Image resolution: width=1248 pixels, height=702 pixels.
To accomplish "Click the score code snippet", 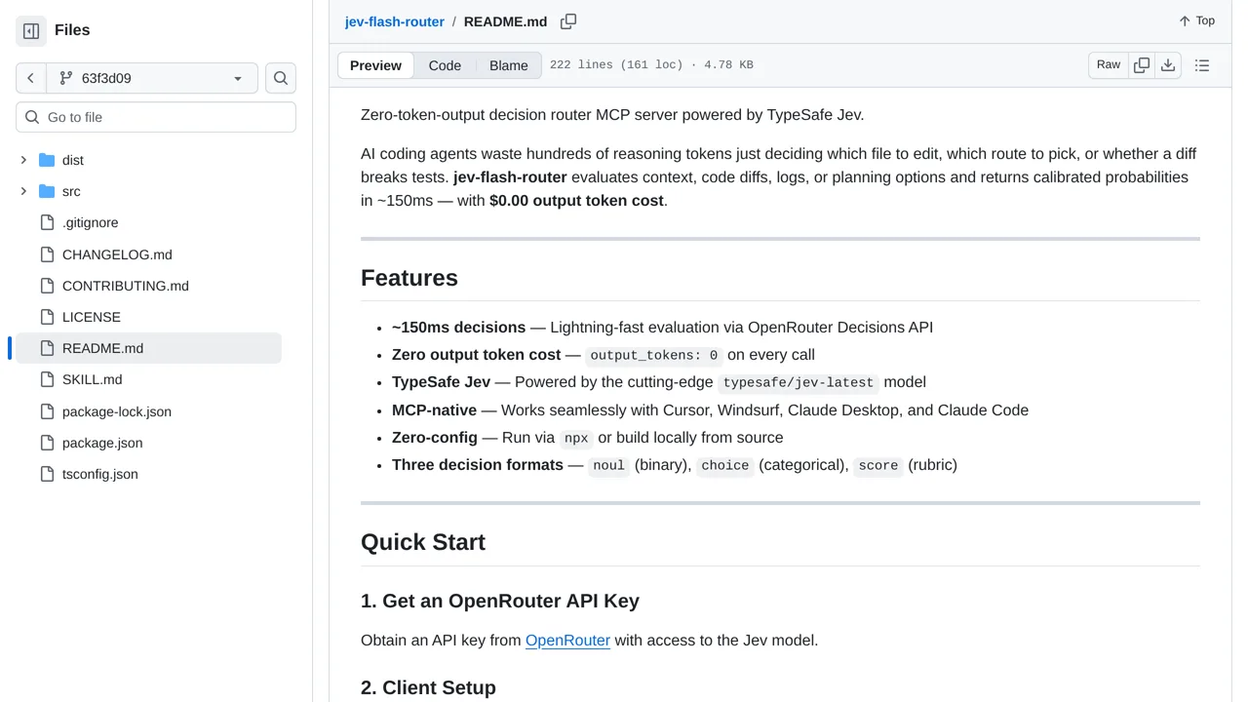I will (878, 465).
